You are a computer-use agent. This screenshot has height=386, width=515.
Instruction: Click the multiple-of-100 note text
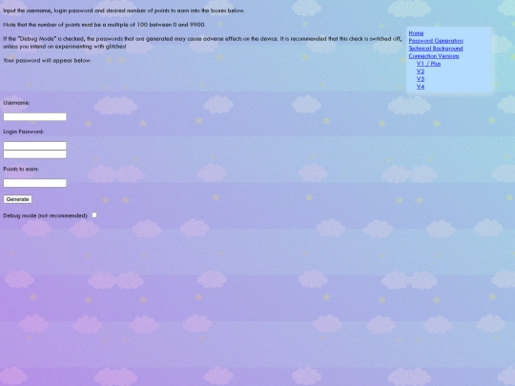(x=104, y=25)
